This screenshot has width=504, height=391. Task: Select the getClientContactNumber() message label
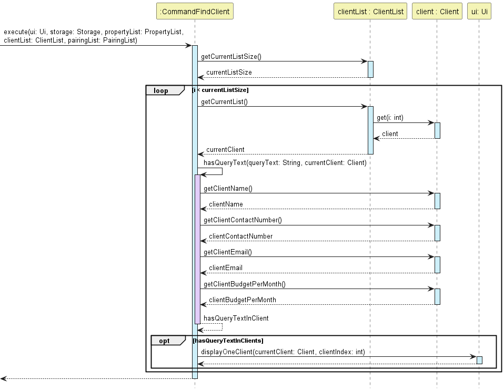[243, 220]
